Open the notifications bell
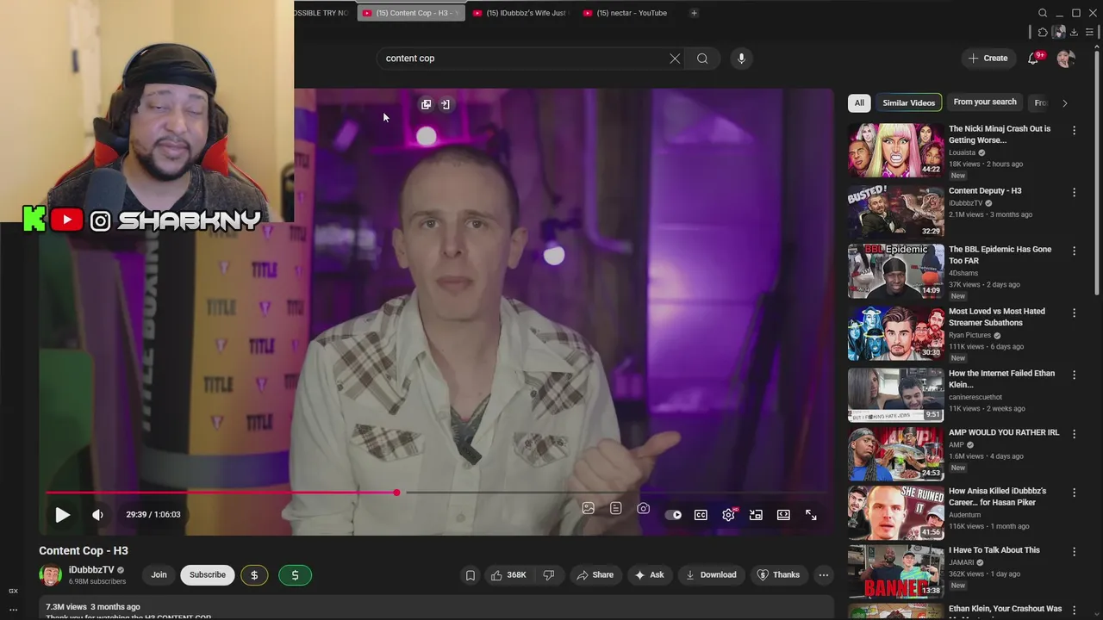This screenshot has height=620, width=1103. tap(1033, 59)
